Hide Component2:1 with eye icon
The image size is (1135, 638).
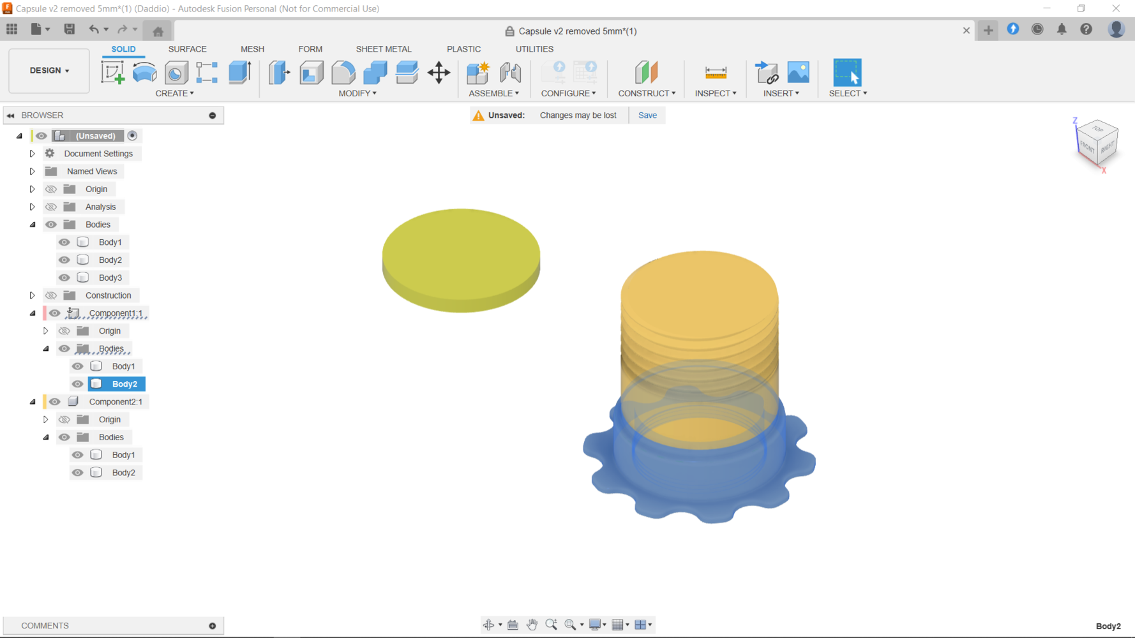pos(55,401)
